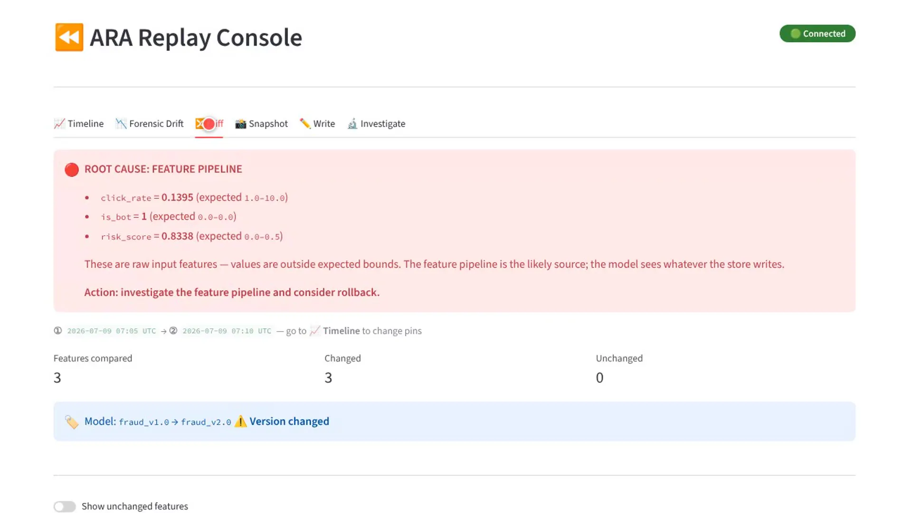This screenshot has height=513, width=912.
Task: Open the Investigate tab
Action: click(x=376, y=123)
